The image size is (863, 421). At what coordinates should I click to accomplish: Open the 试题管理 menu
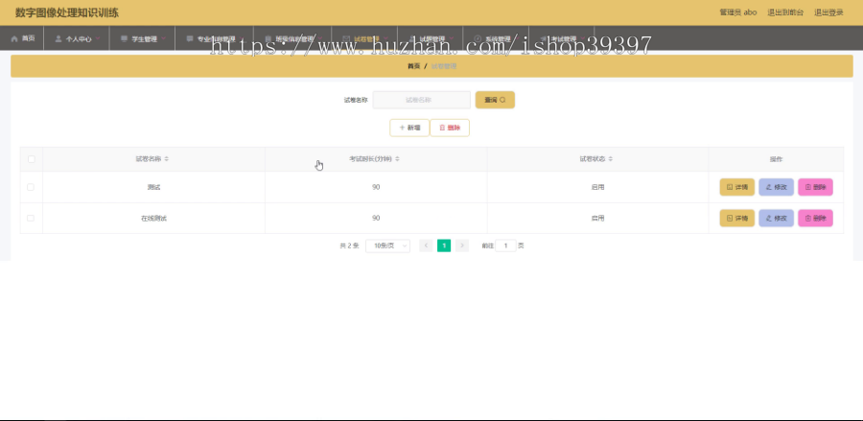coord(430,38)
